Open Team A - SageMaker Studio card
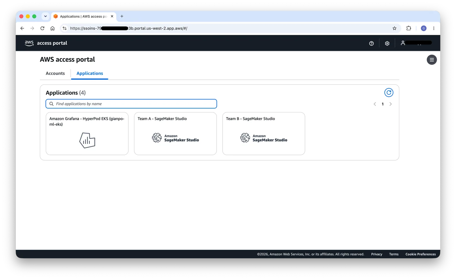This screenshot has height=279, width=456. pyautogui.click(x=175, y=134)
